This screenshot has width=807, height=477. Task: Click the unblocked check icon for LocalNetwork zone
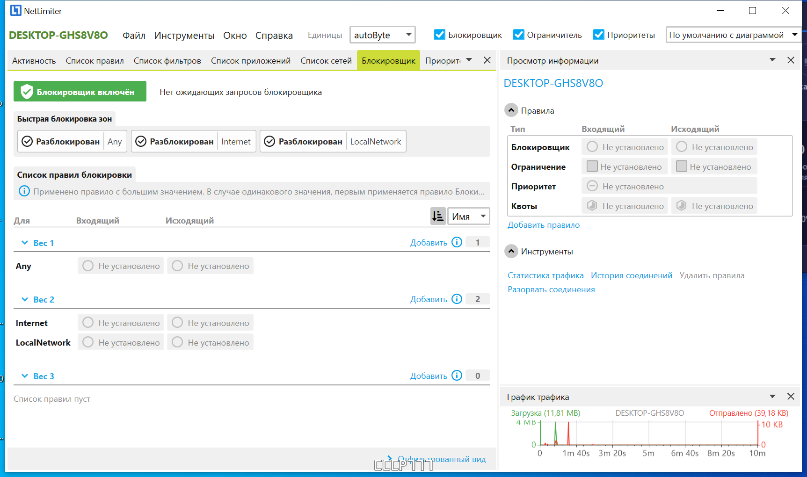[x=269, y=141]
